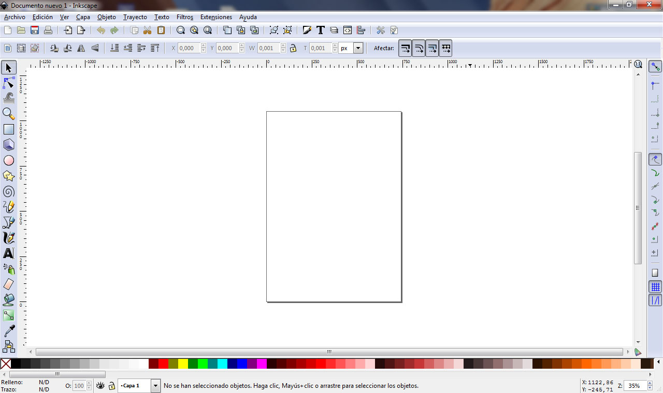
Task: Click the Save document icon
Action: (35, 30)
